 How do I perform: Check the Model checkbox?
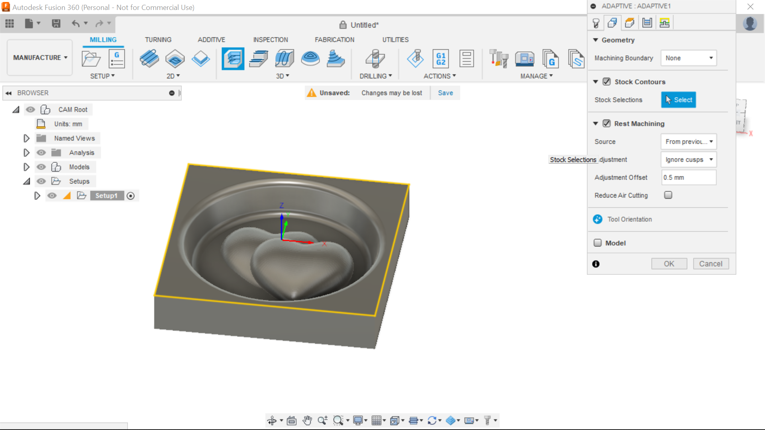click(598, 243)
